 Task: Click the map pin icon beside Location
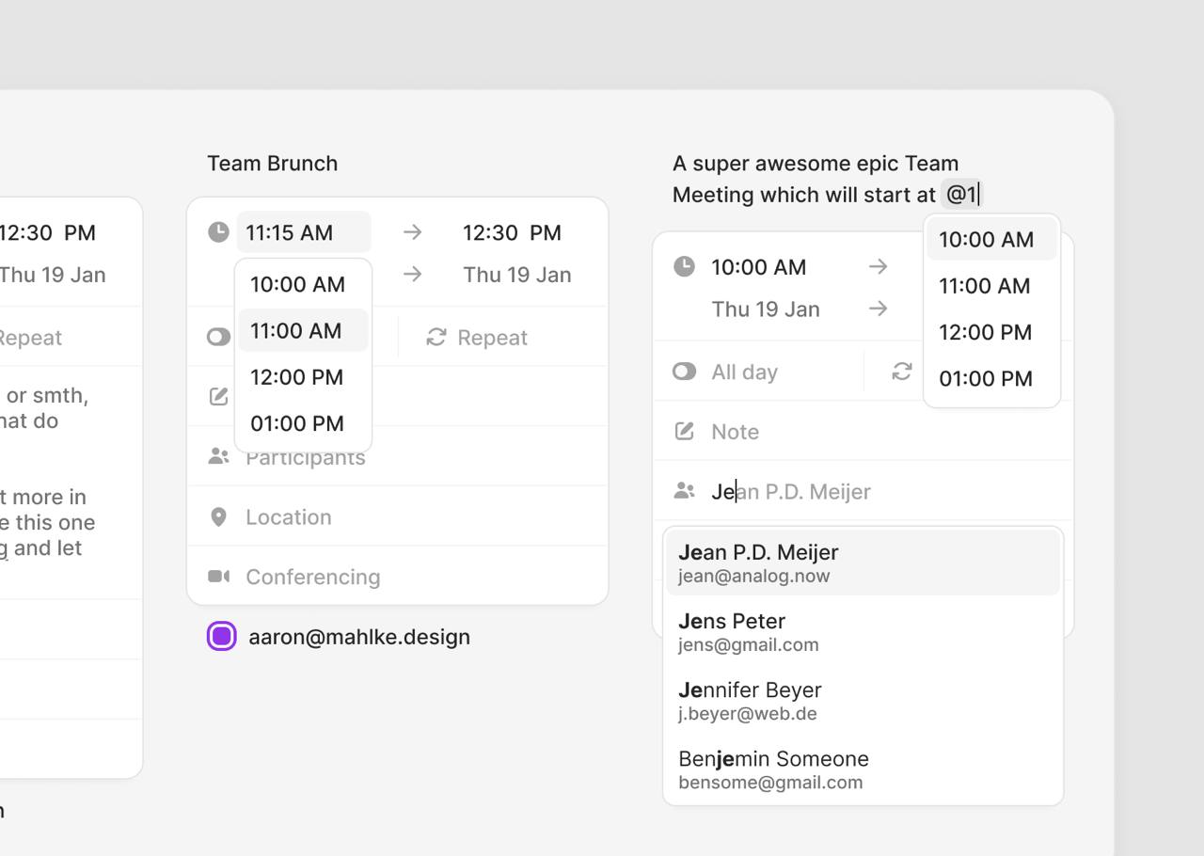[x=218, y=517]
